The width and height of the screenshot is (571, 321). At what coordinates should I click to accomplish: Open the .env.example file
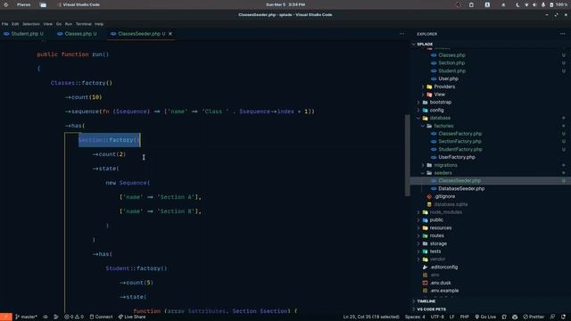[444, 291]
